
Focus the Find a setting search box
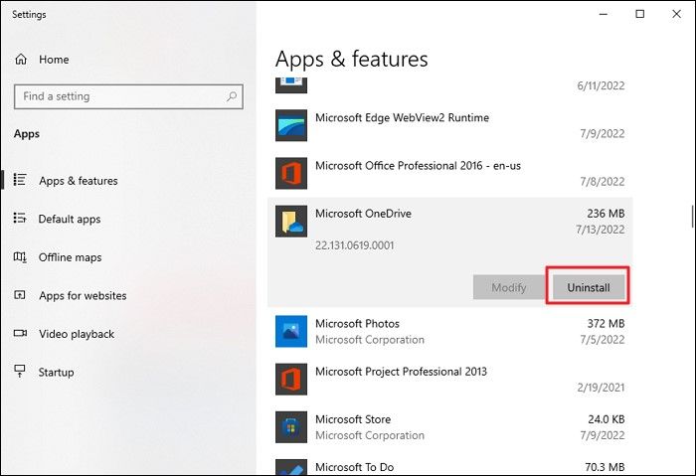point(119,96)
